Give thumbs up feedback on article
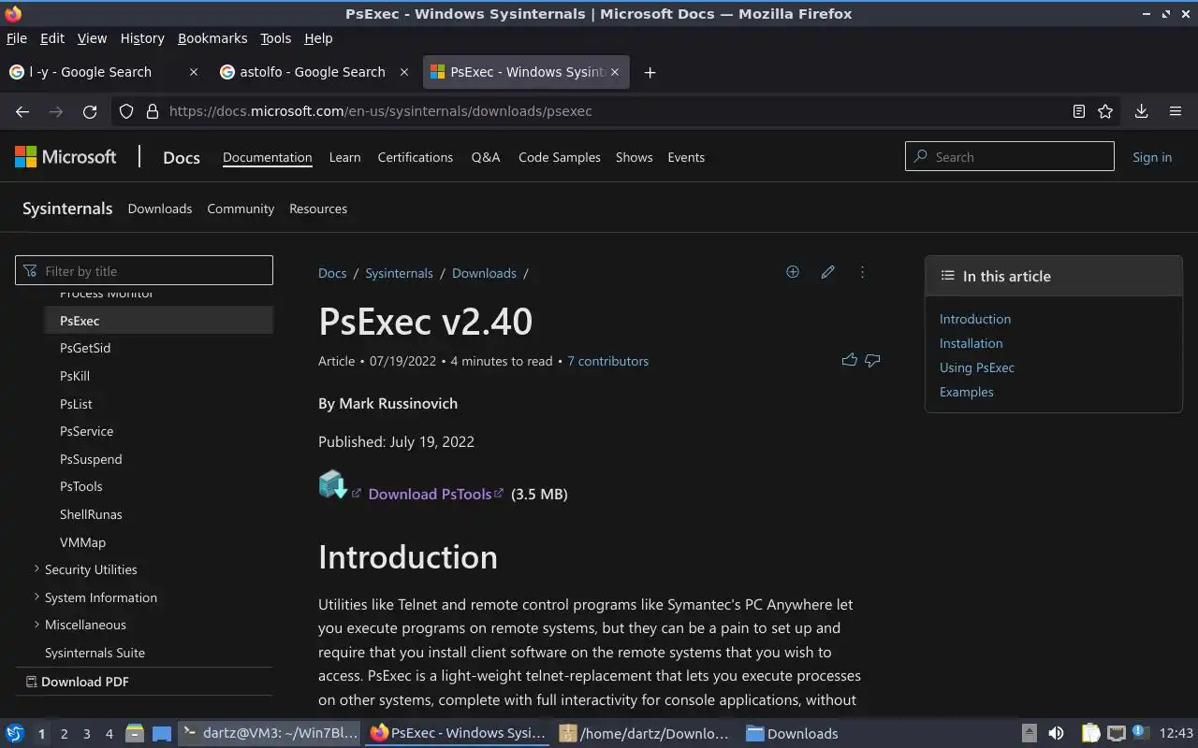 click(850, 360)
